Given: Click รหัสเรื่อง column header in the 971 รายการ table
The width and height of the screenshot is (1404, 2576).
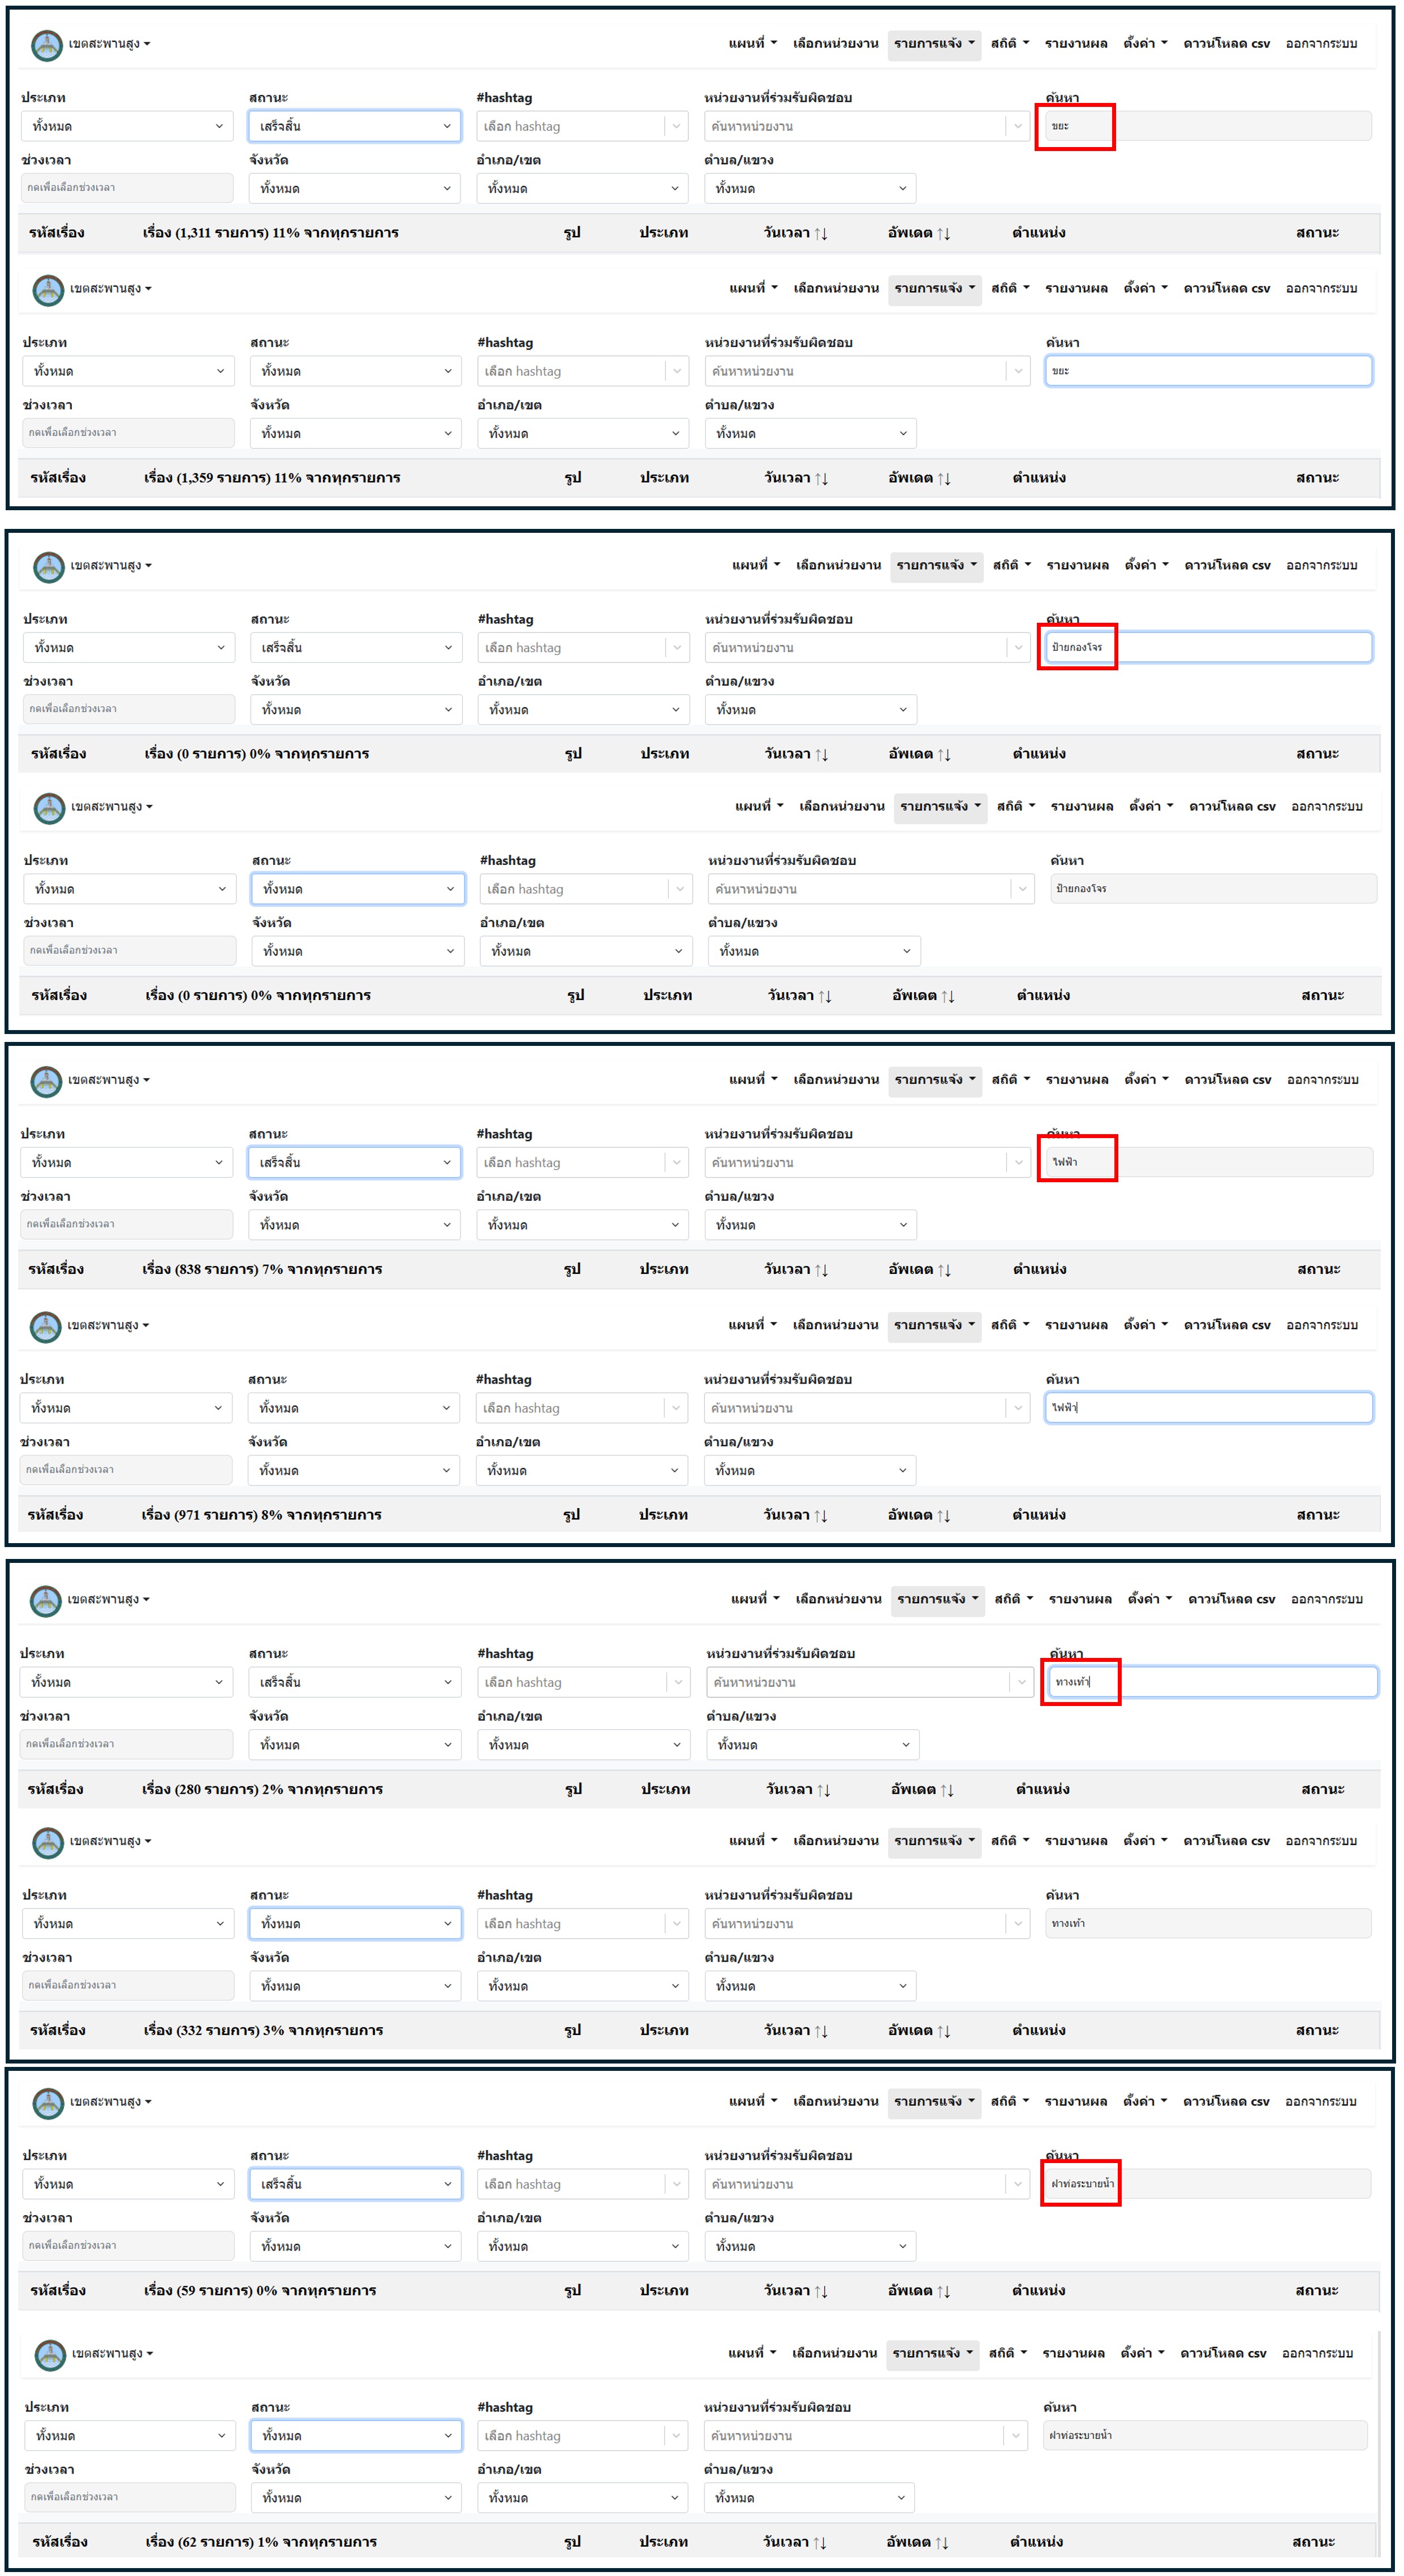Looking at the screenshot, I should point(56,1515).
